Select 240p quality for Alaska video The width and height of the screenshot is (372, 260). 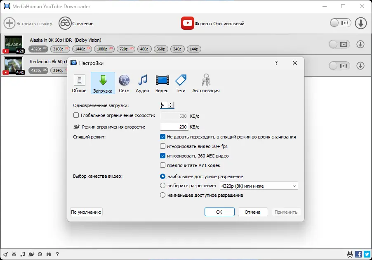pos(177,49)
